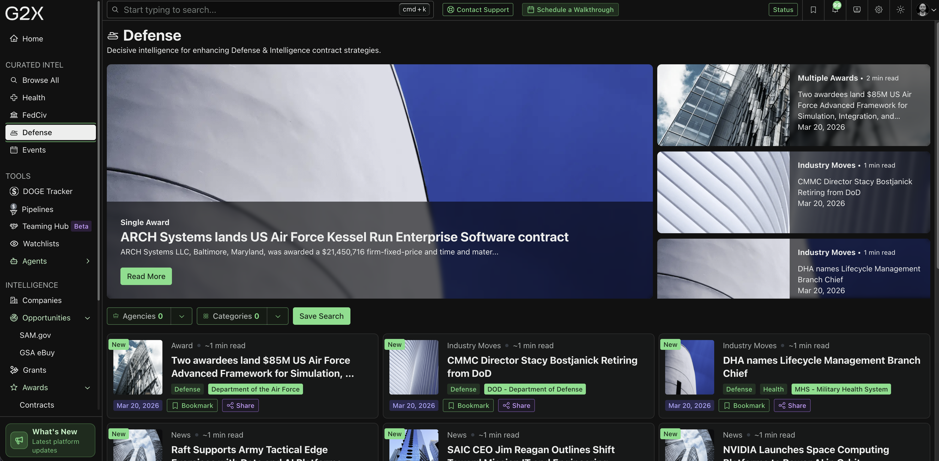Open Contracts sub-item
This screenshot has height=461, width=939.
pos(37,405)
